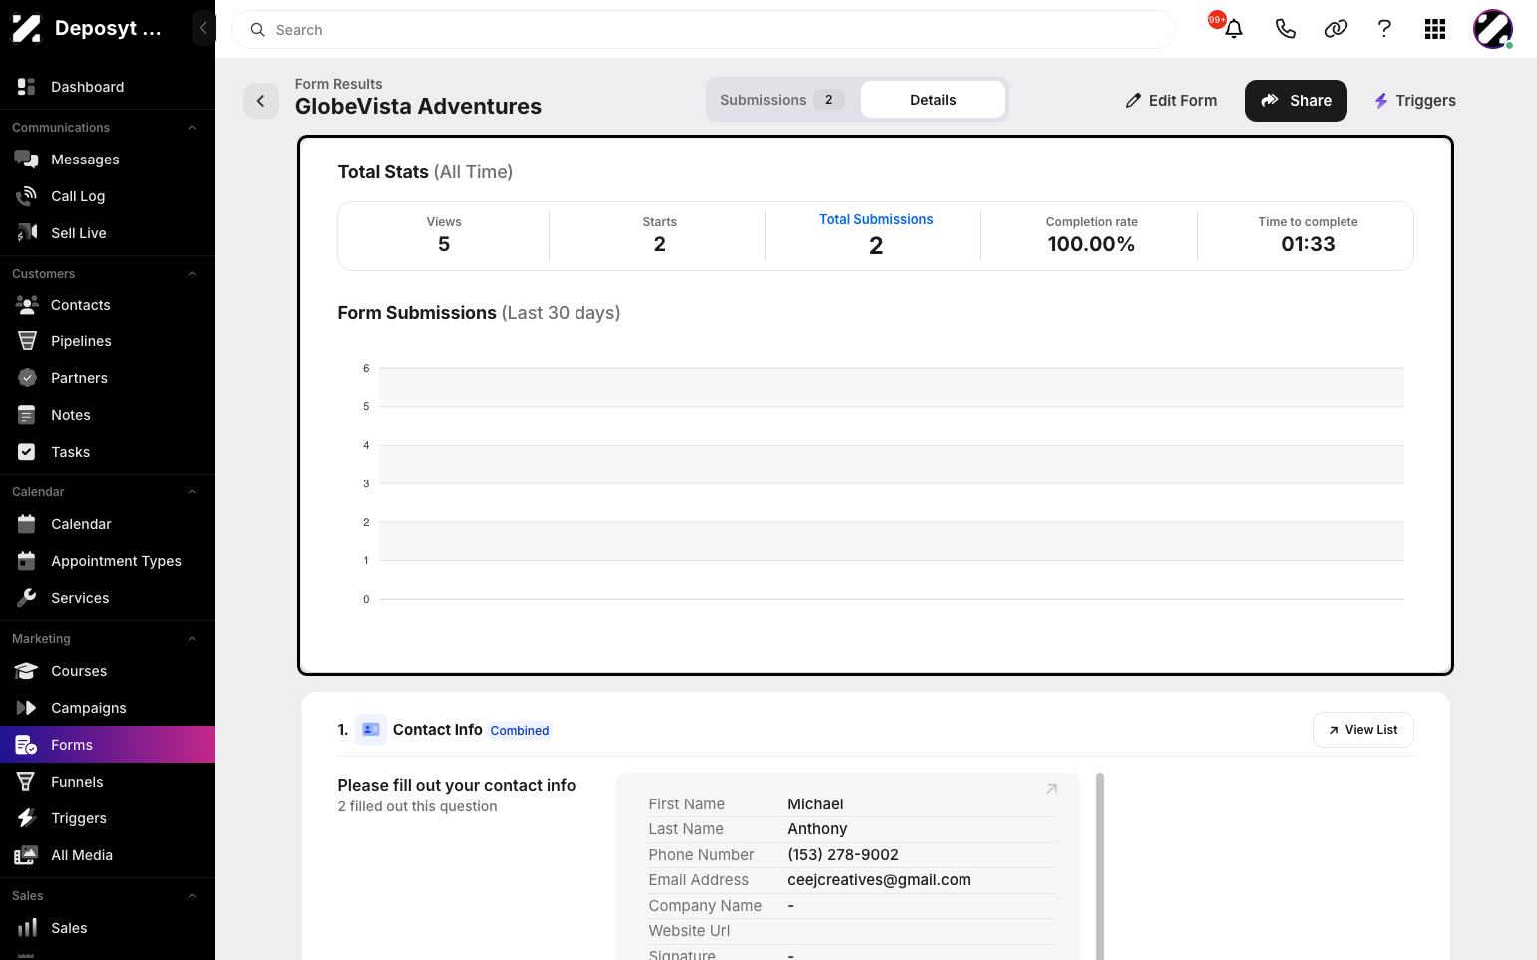Open Call Log icon in sidebar
The image size is (1537, 960).
[x=27, y=196]
